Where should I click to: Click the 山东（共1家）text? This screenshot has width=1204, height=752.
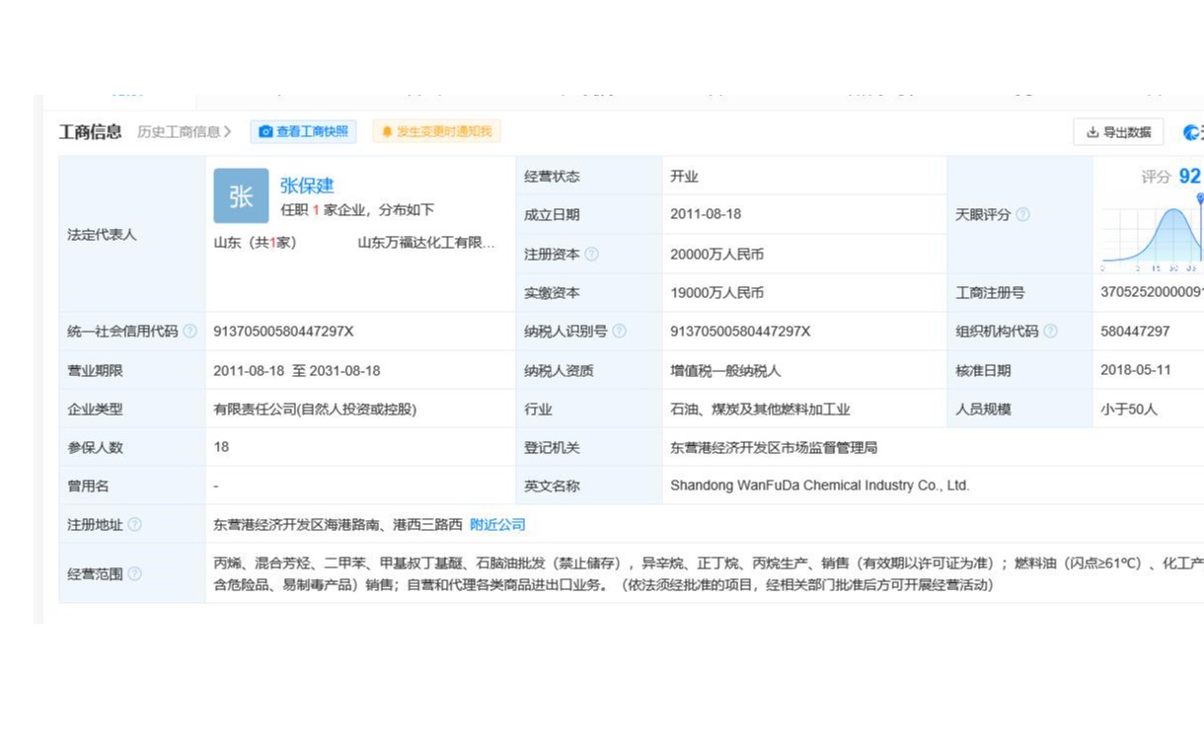(255, 242)
